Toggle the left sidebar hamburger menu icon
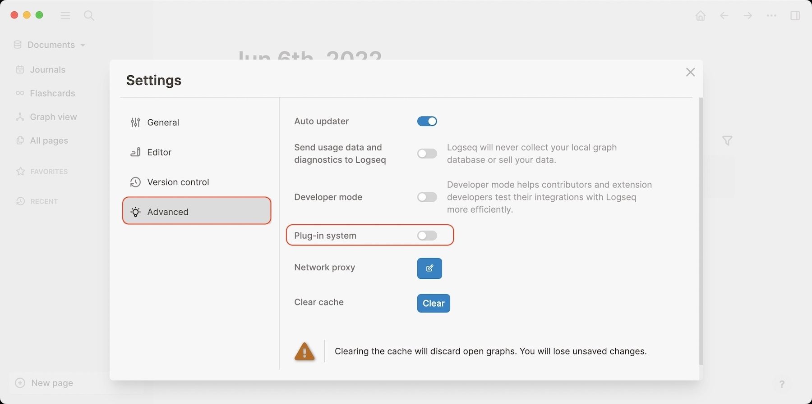Viewport: 812px width, 404px height. pyautogui.click(x=65, y=16)
